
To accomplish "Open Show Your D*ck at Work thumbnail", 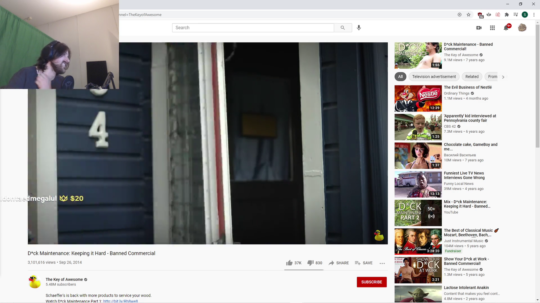I will click(418, 270).
